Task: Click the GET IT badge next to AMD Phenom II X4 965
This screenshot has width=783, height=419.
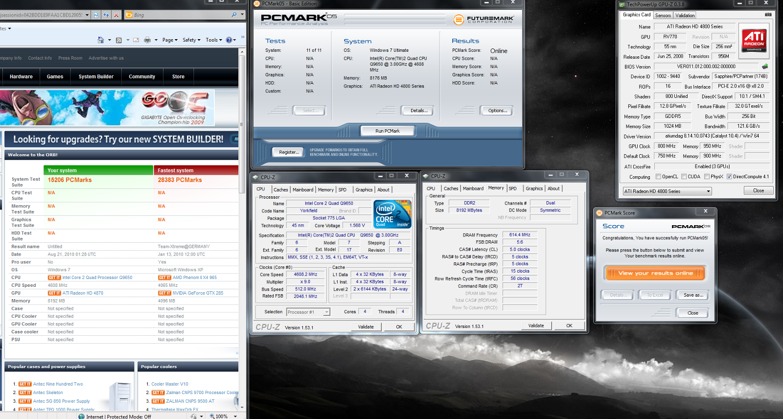Action: pos(164,278)
